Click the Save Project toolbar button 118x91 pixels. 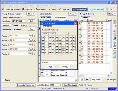pos(27,9)
